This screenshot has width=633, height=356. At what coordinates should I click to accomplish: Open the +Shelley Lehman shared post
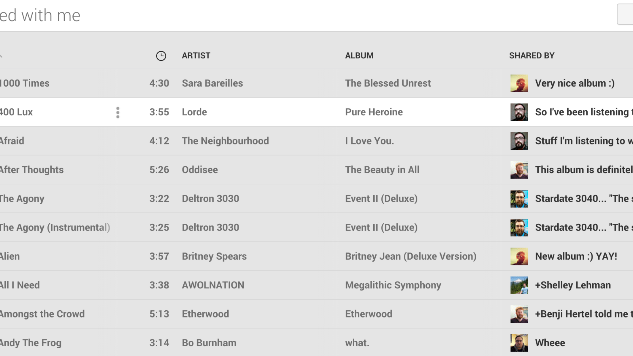click(x=573, y=285)
